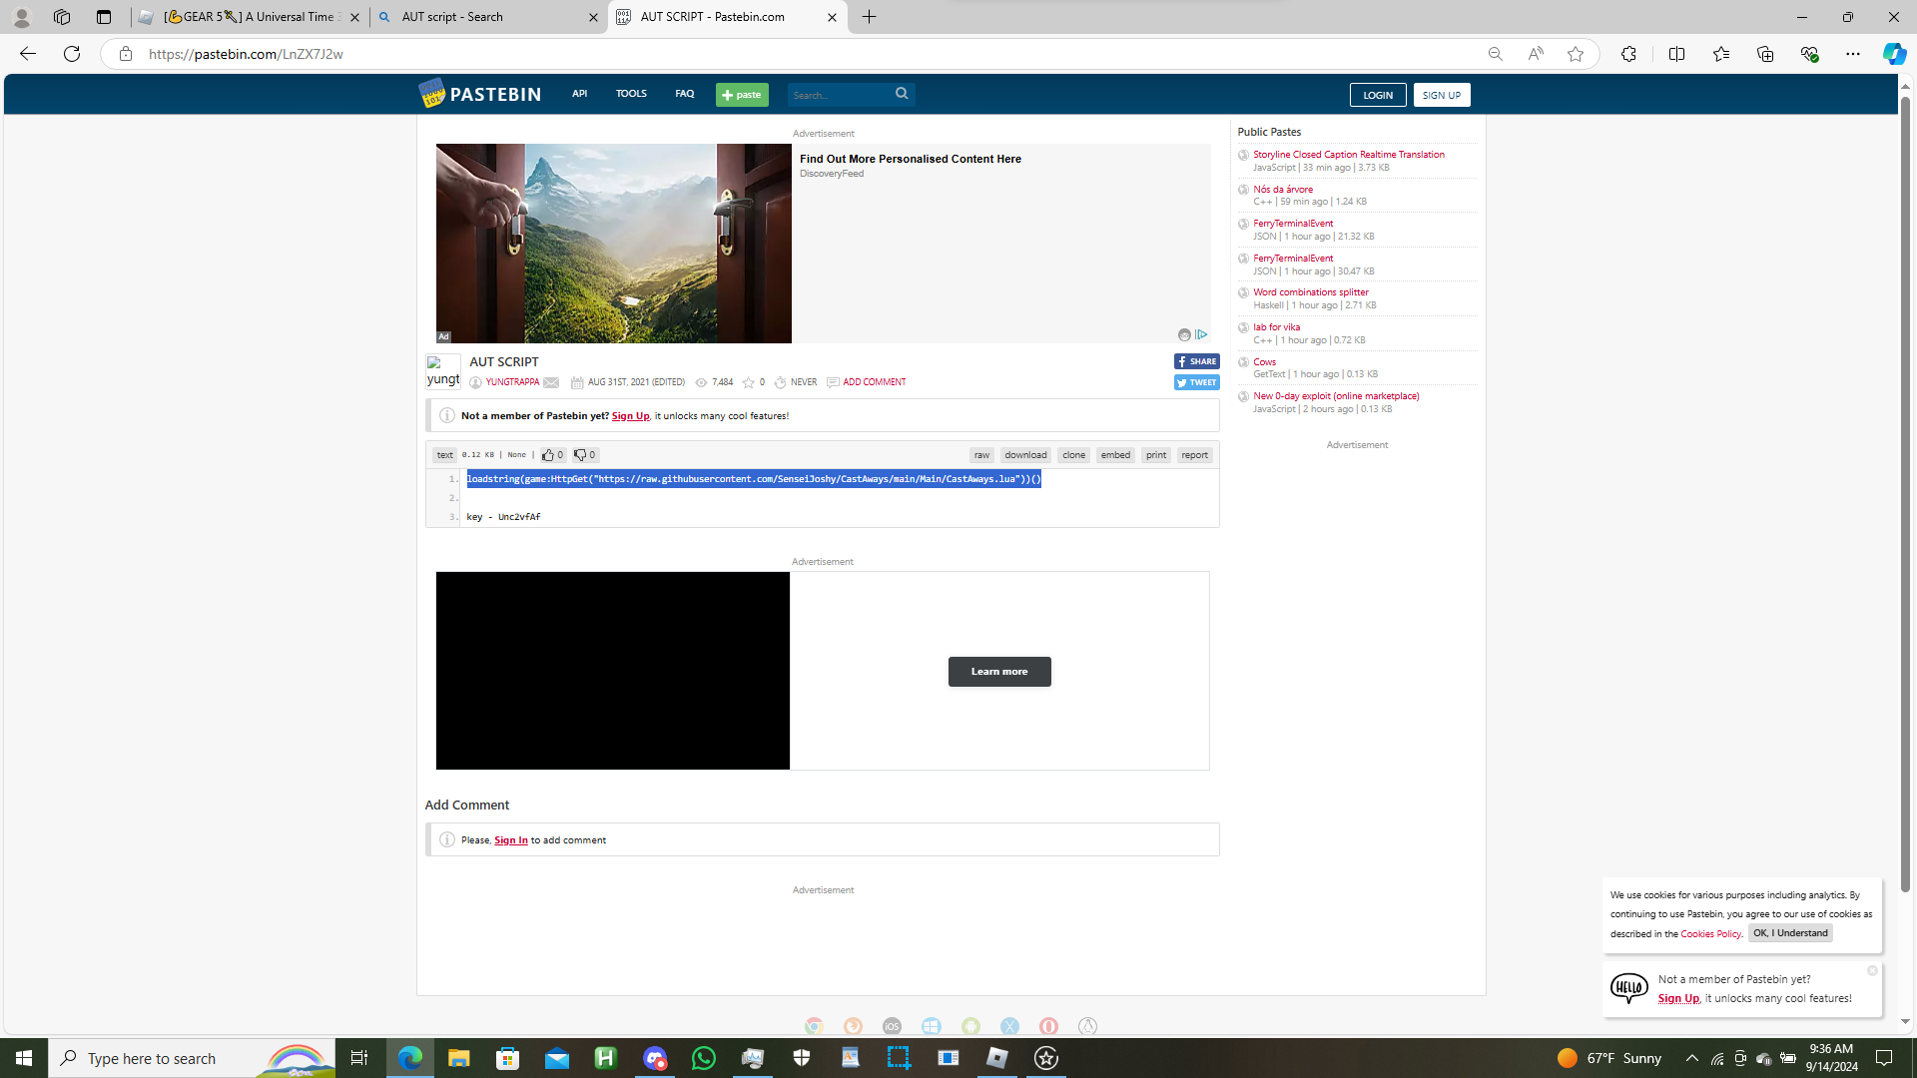Open the TOOLS menu
Viewport: 1917px width, 1078px height.
[x=631, y=94]
